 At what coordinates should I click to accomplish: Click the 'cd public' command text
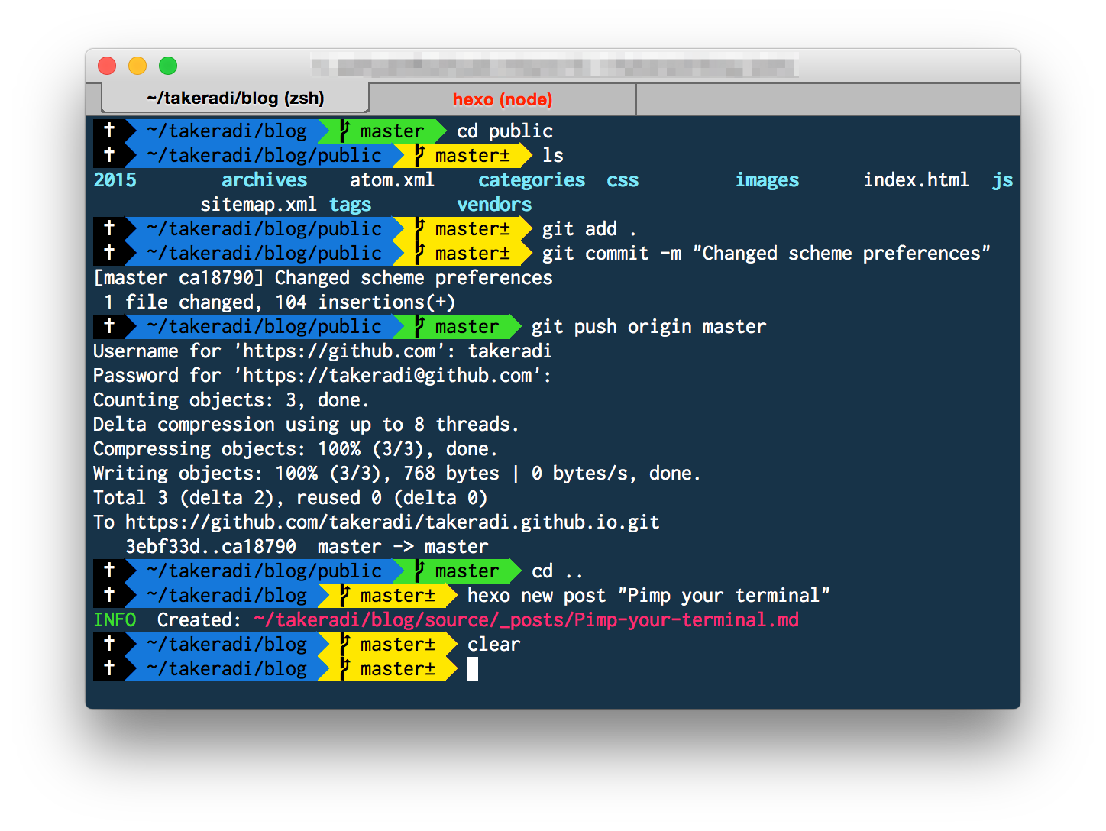(x=505, y=131)
